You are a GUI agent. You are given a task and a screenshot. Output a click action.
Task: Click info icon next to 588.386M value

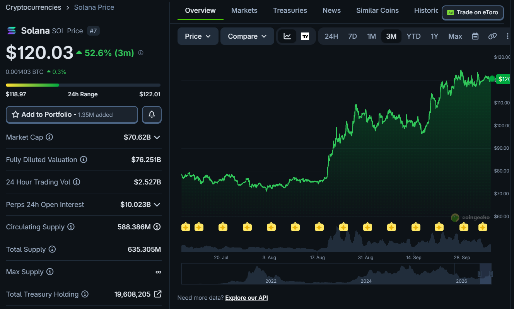(x=157, y=227)
